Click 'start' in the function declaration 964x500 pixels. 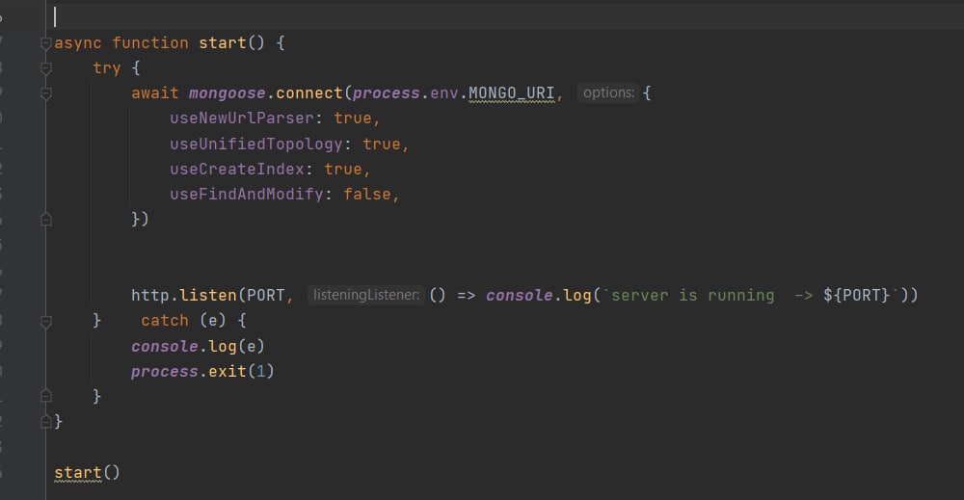pos(222,43)
